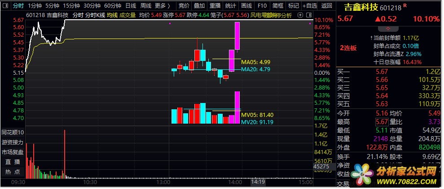Click the 返回 back button
Image resolution: width=444 pixels, height=189 pixels.
pyautogui.click(x=326, y=5)
